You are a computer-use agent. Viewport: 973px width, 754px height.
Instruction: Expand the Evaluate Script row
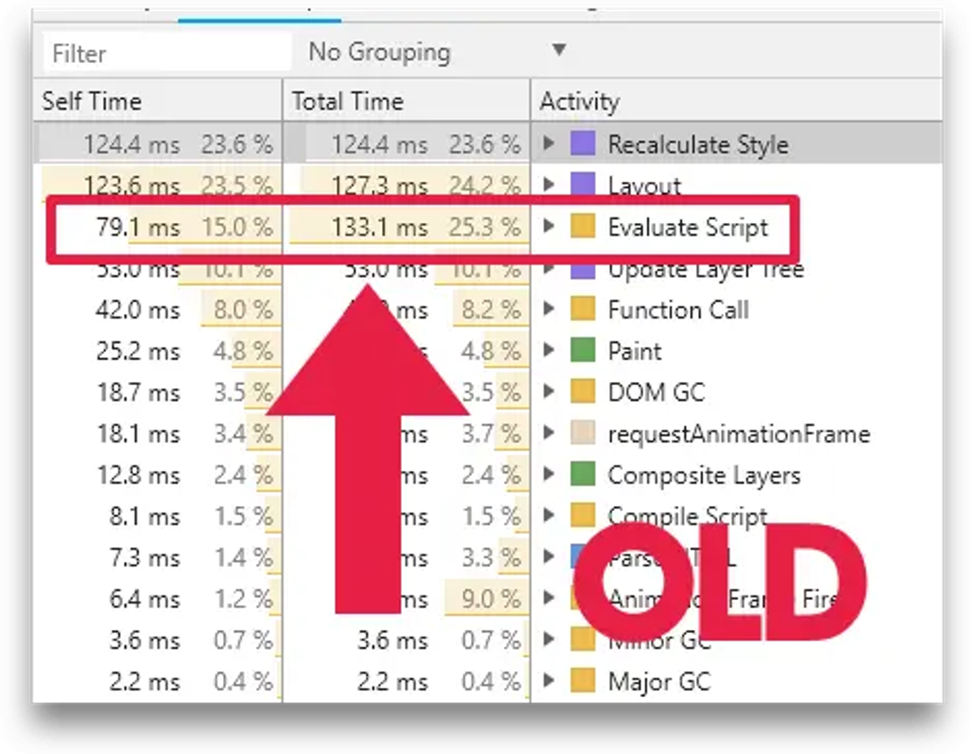pos(549,227)
